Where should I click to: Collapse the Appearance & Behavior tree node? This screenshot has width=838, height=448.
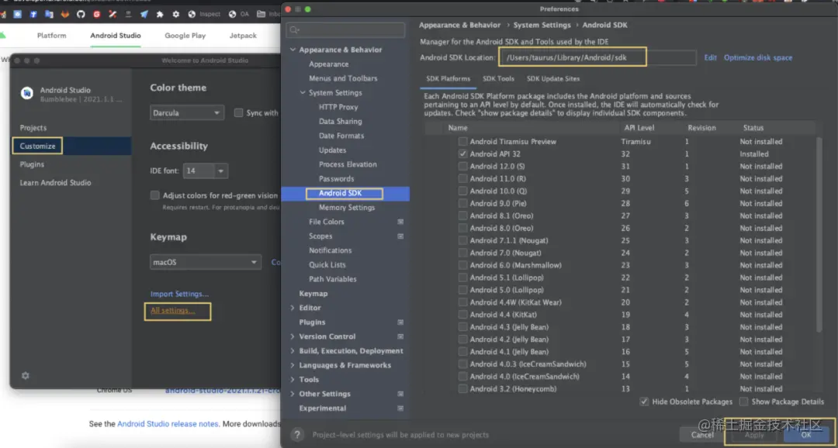click(293, 50)
